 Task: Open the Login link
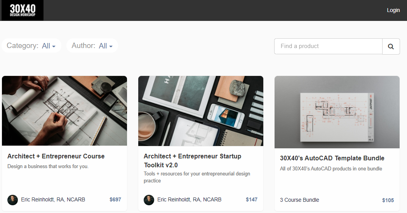(393, 10)
